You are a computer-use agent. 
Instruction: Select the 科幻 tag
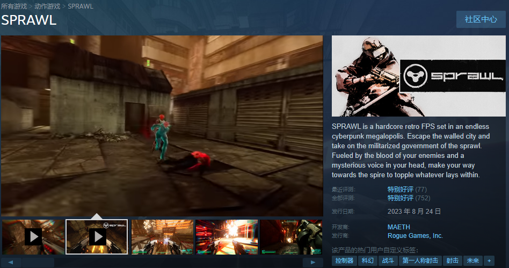pyautogui.click(x=367, y=260)
